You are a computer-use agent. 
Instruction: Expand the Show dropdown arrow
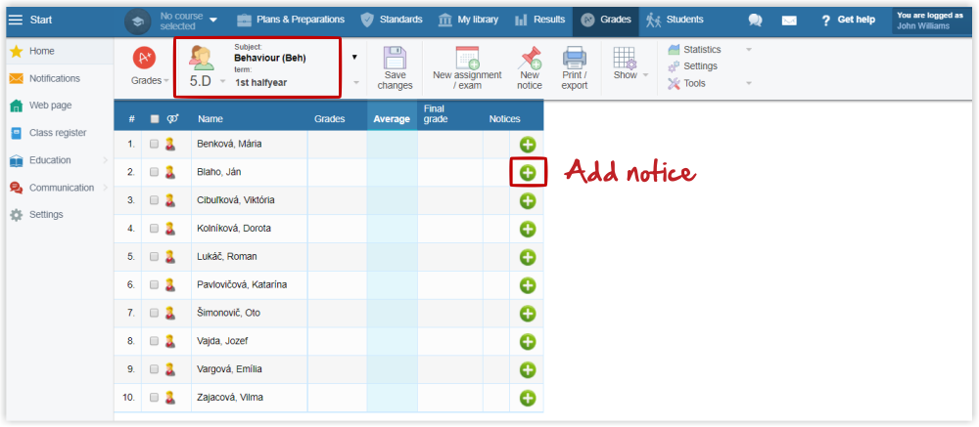pyautogui.click(x=645, y=75)
